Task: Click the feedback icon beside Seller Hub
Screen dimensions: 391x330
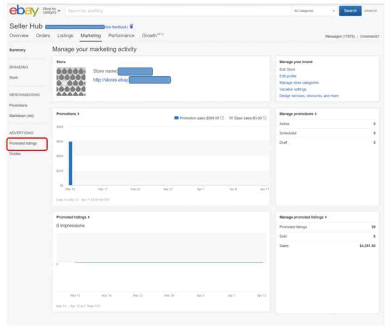Action: click(132, 26)
